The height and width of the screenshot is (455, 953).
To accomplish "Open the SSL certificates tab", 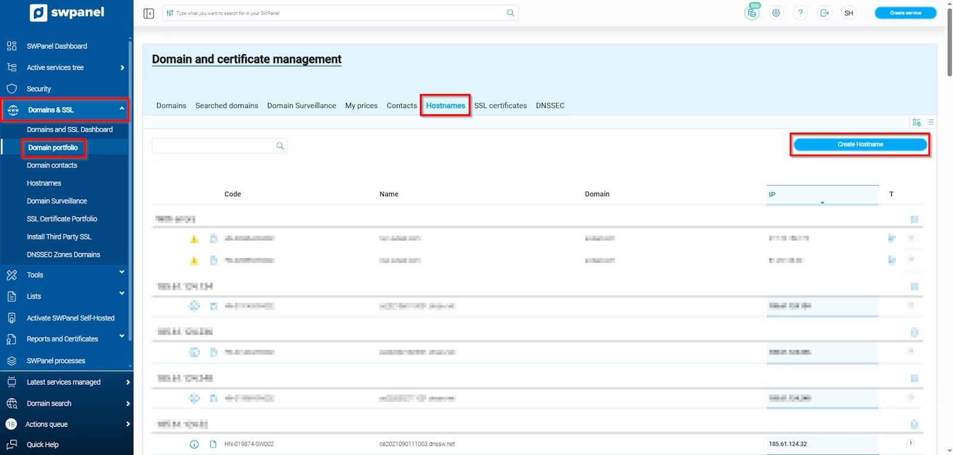I will tap(500, 105).
